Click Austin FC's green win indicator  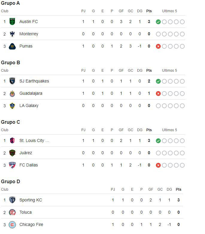tap(158, 22)
